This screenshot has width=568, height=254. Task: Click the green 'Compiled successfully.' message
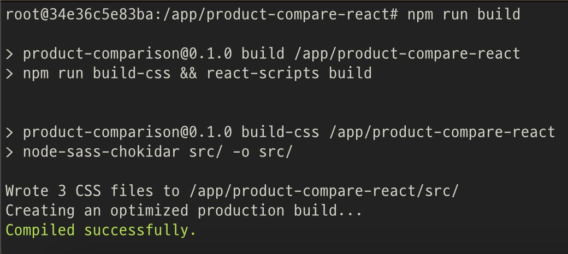tap(100, 231)
